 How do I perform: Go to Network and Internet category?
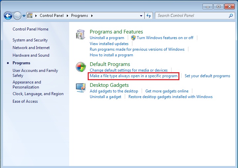[x=31, y=48]
